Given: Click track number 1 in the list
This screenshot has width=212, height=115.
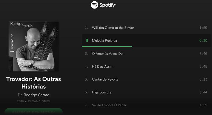Looking at the screenshot, I should (x=86, y=28).
